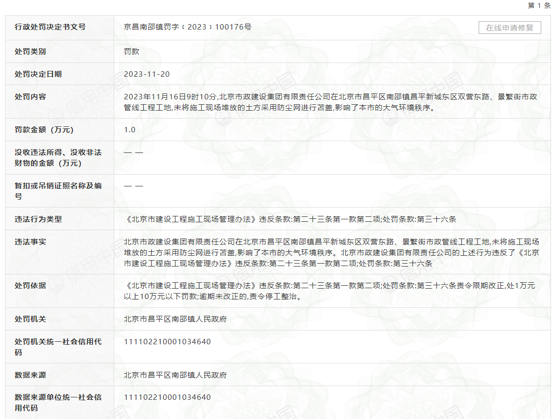Click the 罚款金额（万元）row label

point(44,130)
